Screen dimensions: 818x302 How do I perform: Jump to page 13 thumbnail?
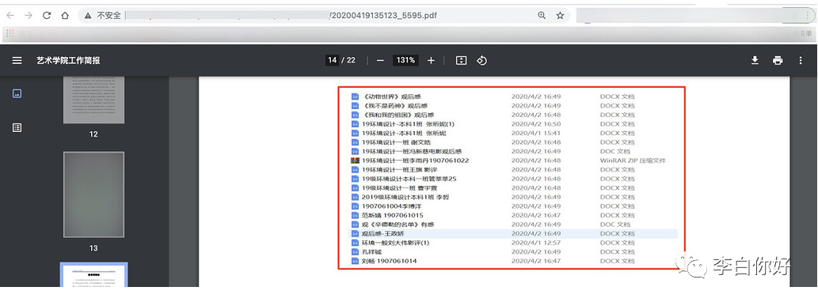pyautogui.click(x=94, y=194)
